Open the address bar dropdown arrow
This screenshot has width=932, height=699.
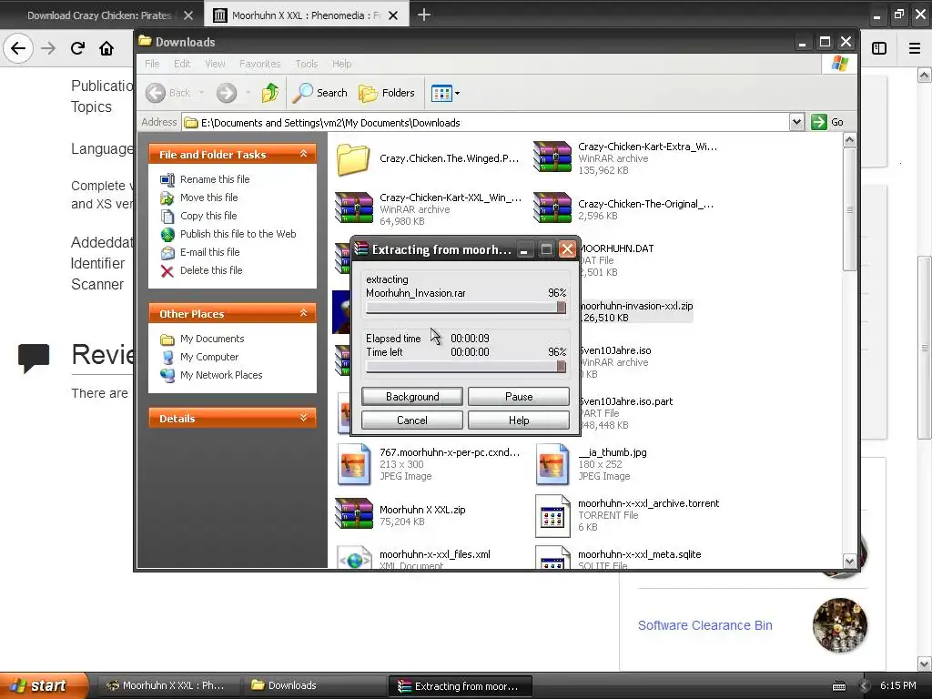796,122
